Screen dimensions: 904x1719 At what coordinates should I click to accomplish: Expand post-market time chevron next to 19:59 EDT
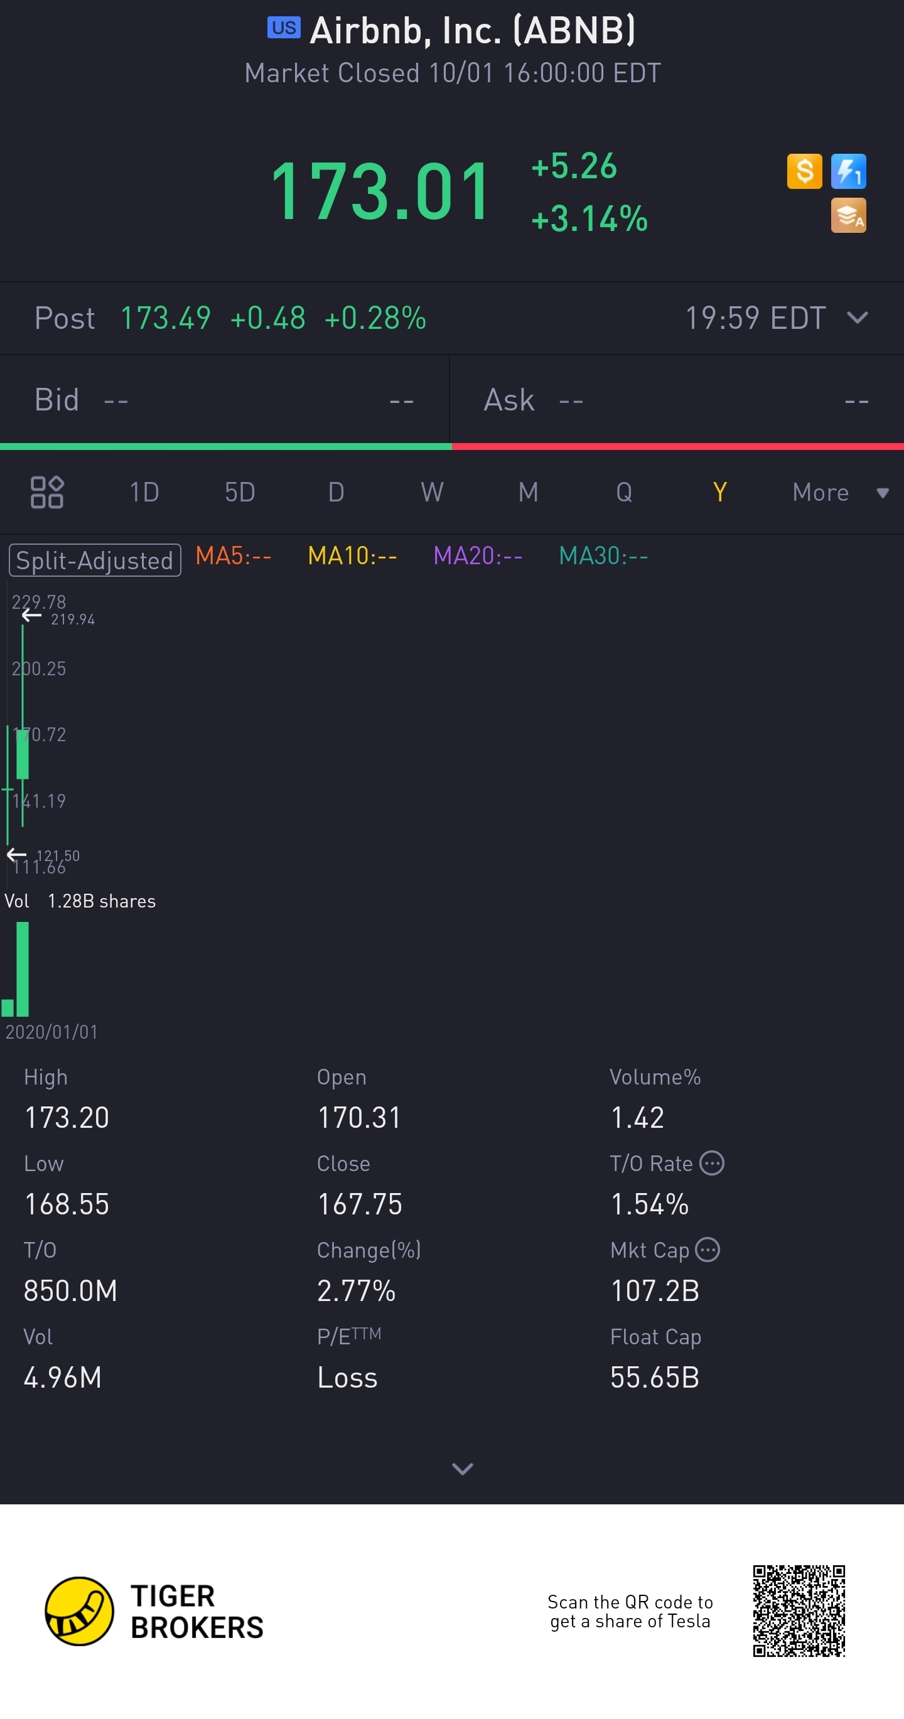pyautogui.click(x=858, y=318)
